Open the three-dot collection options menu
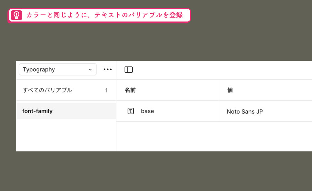The image size is (312, 191). (108, 70)
